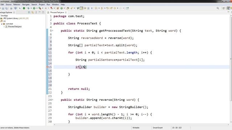Collapse getProccessedText method fold at line 5
Screen dimensions: 232x130
point(53,31)
